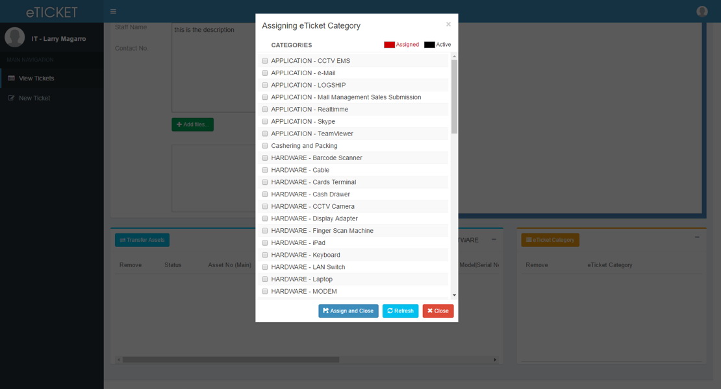Click the orange eTicket Category panel button
This screenshot has height=389, width=721.
(x=550, y=239)
